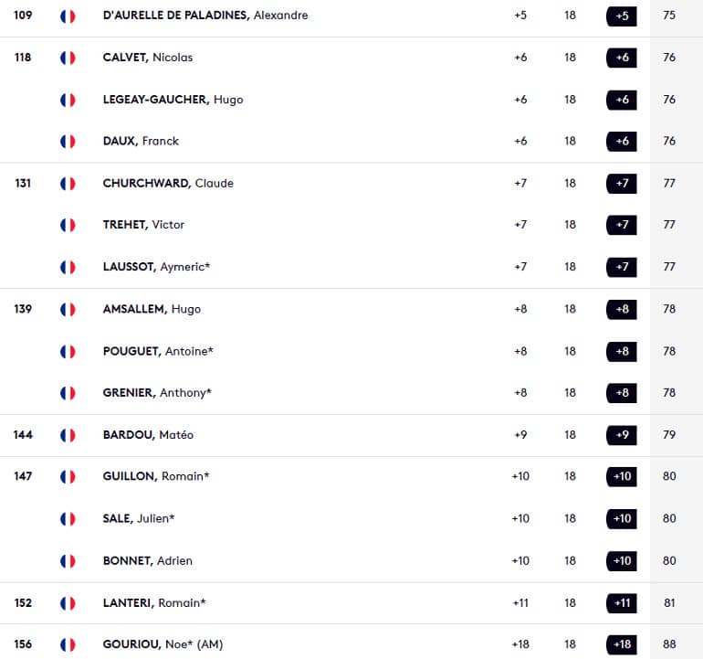Click the flag icon next to DAUX, Franck
This screenshot has width=703, height=659.
(x=68, y=142)
